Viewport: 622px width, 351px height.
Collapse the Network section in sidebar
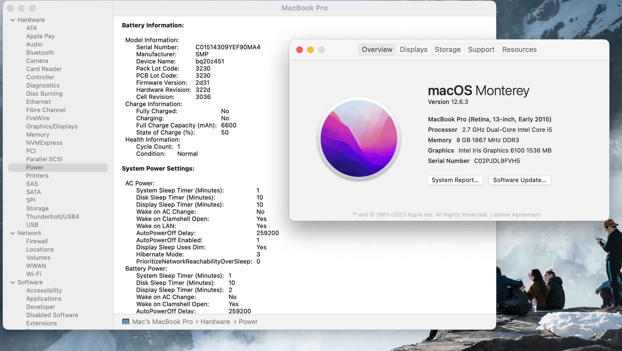click(13, 233)
